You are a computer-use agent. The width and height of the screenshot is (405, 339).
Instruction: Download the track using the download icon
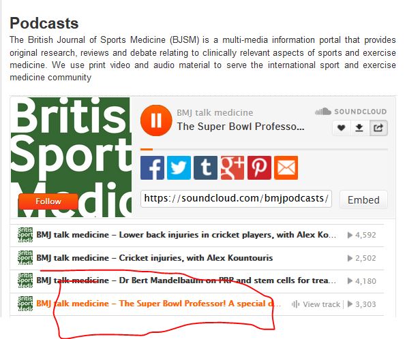tap(359, 127)
